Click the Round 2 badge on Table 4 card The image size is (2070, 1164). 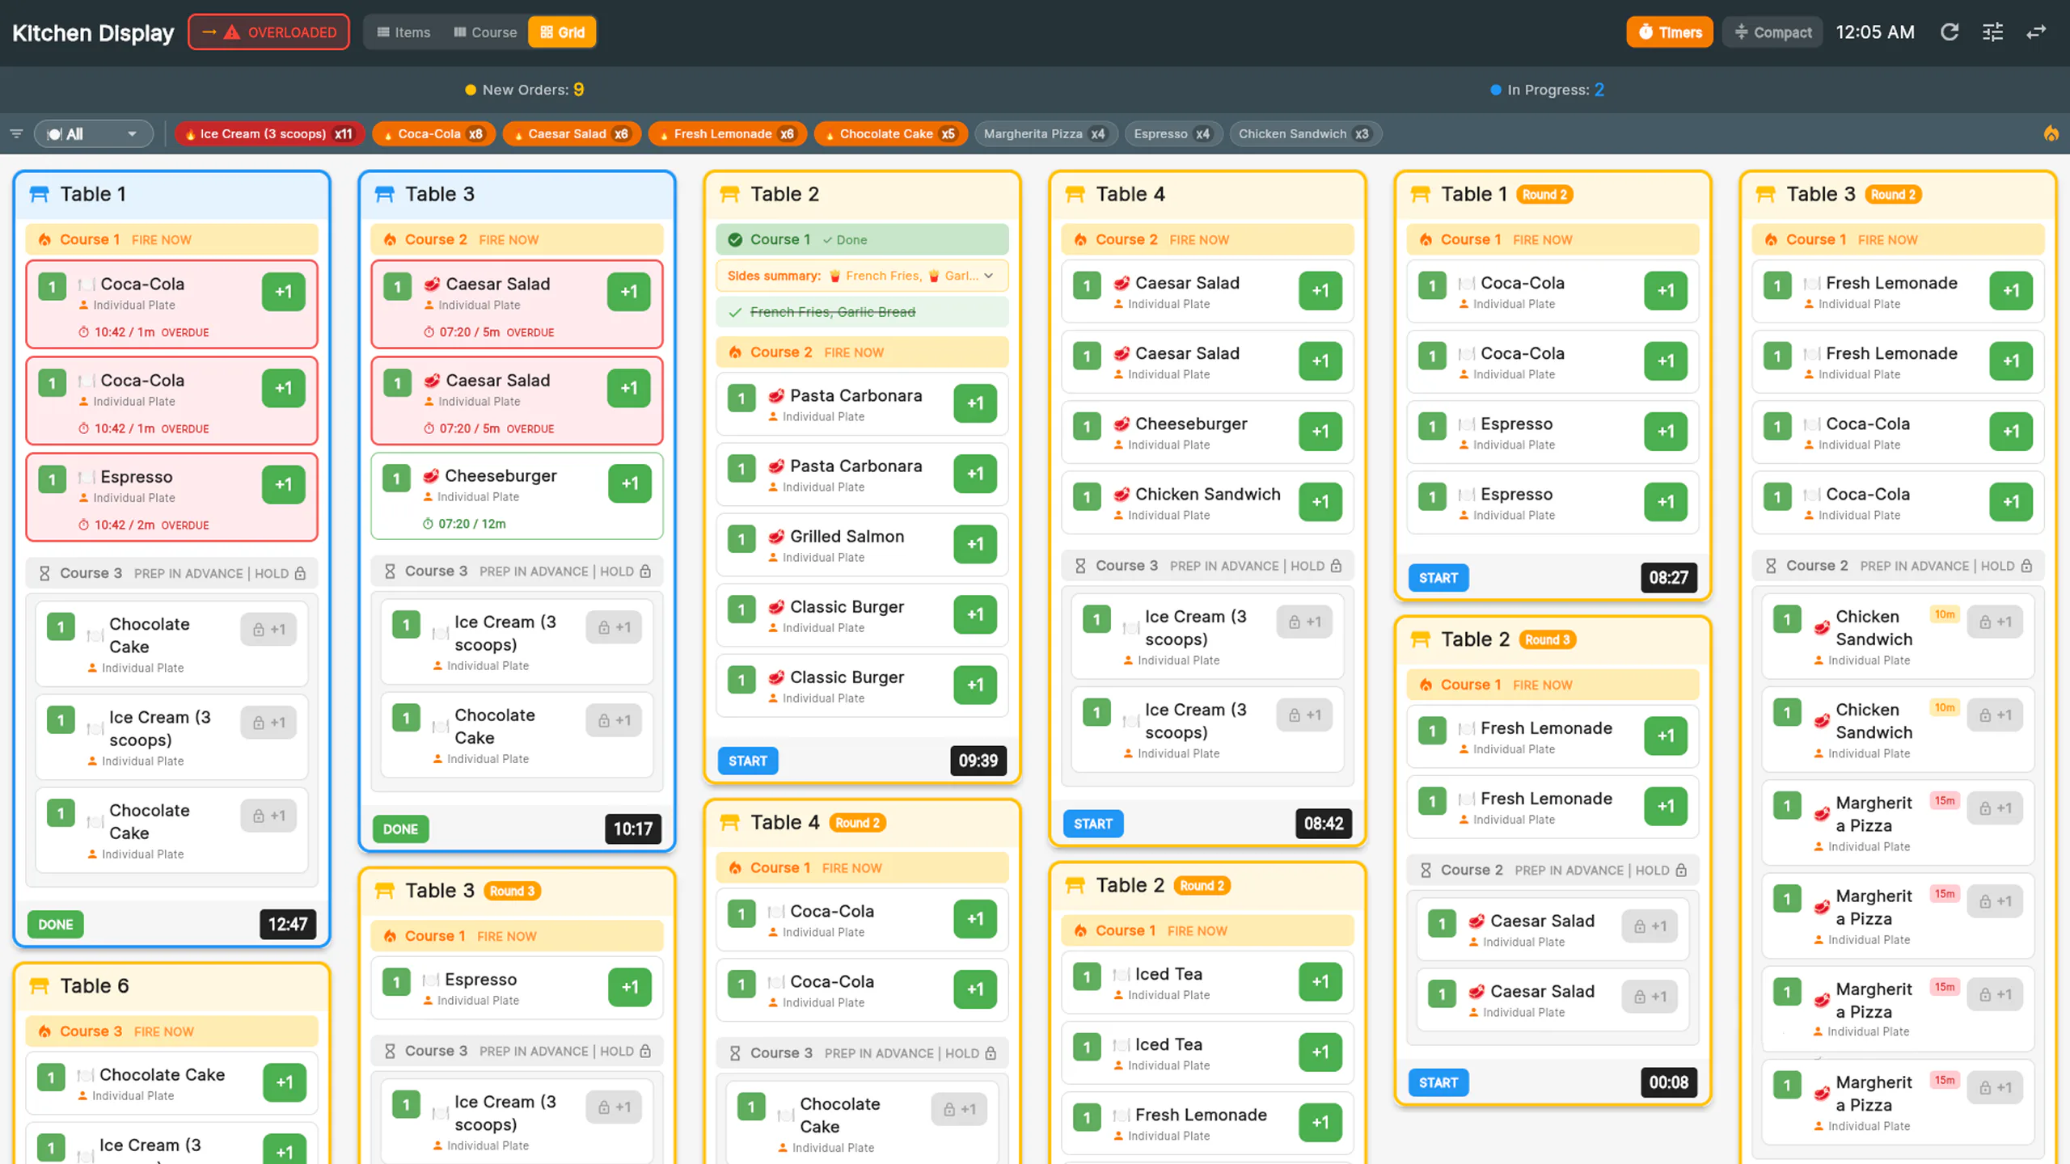tap(858, 823)
